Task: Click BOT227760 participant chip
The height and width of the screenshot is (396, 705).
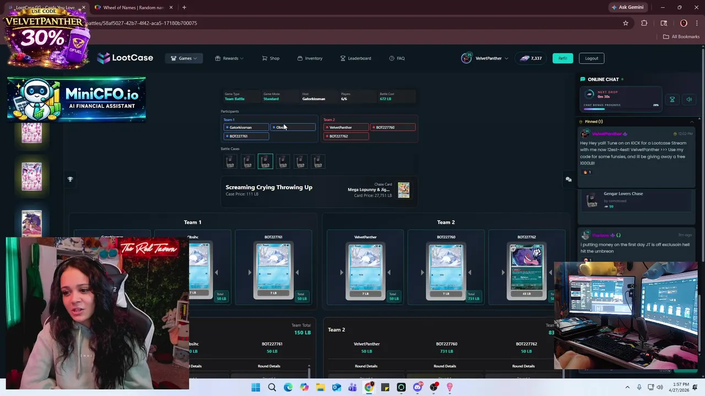Action: [x=393, y=128]
